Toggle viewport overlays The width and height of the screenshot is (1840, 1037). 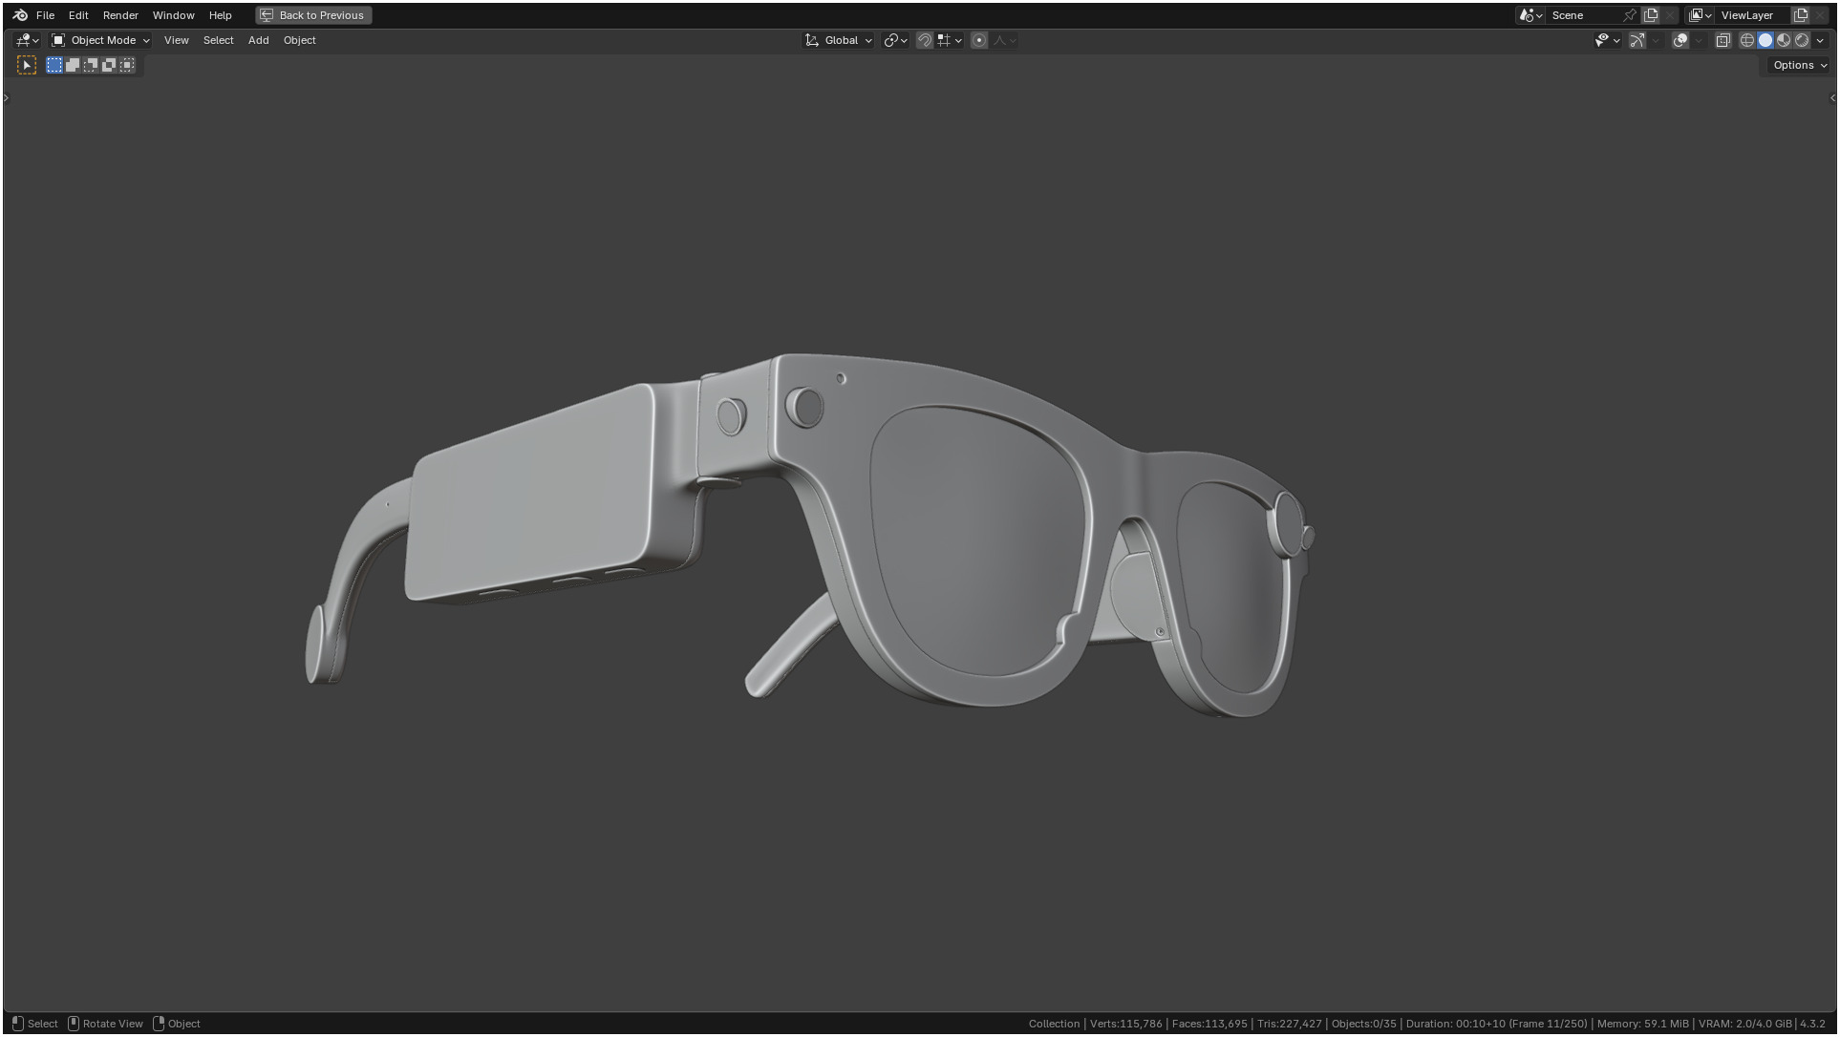pyautogui.click(x=1680, y=40)
